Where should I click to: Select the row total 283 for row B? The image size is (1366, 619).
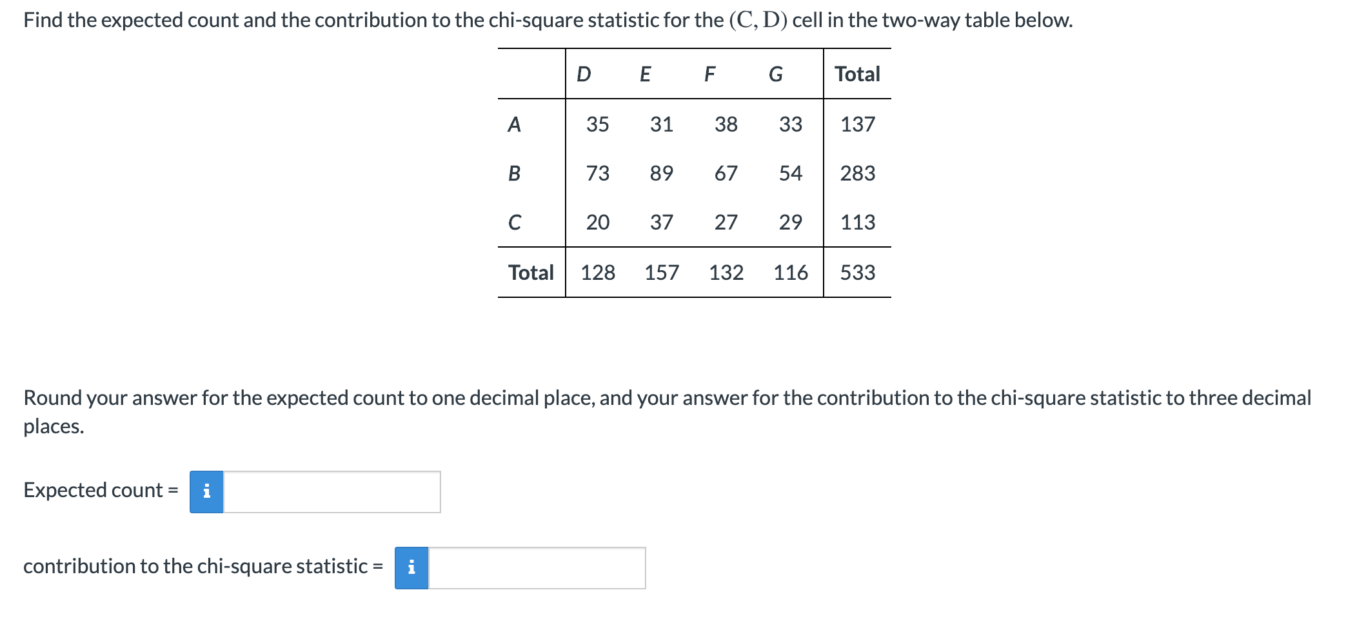point(860,173)
